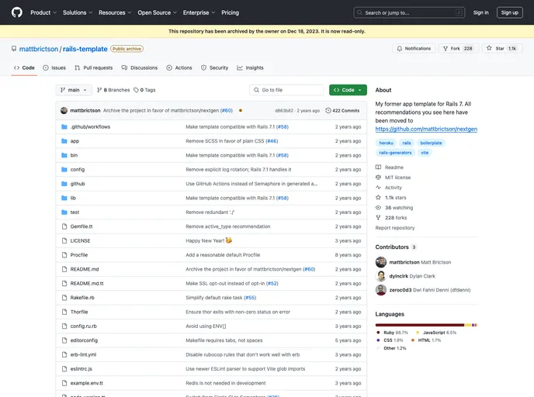Click the tags icon beside 0 Tags
This screenshot has height=397, width=534.
[x=137, y=90]
